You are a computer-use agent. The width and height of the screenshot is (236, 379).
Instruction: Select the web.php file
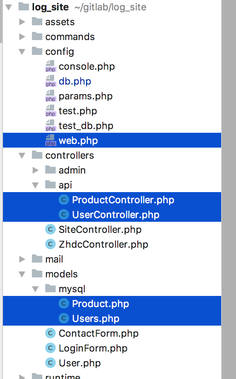point(78,141)
